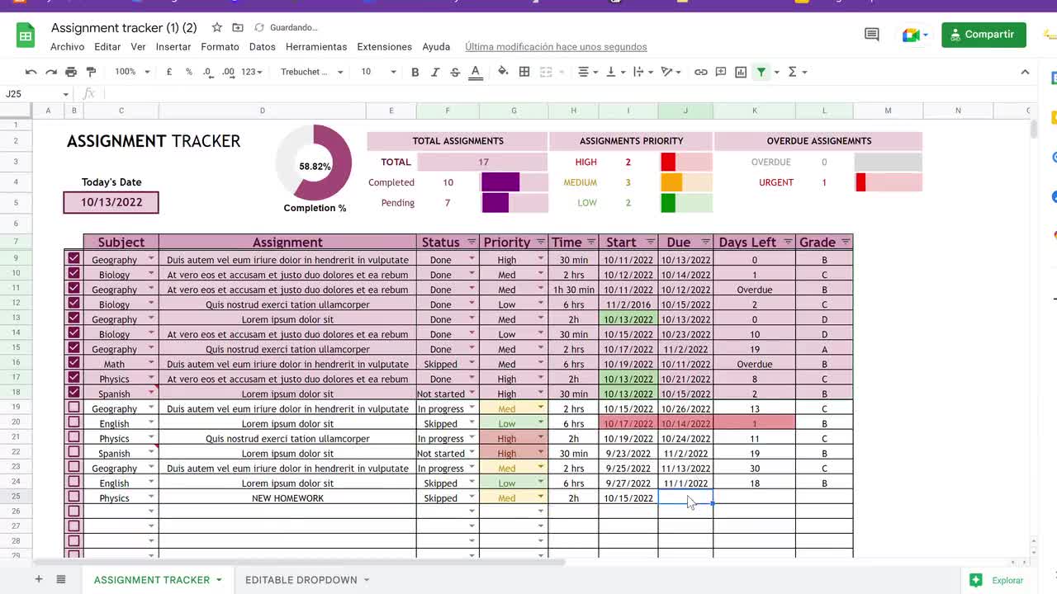
Task: Format selection as currency with £ icon
Action: [x=168, y=72]
